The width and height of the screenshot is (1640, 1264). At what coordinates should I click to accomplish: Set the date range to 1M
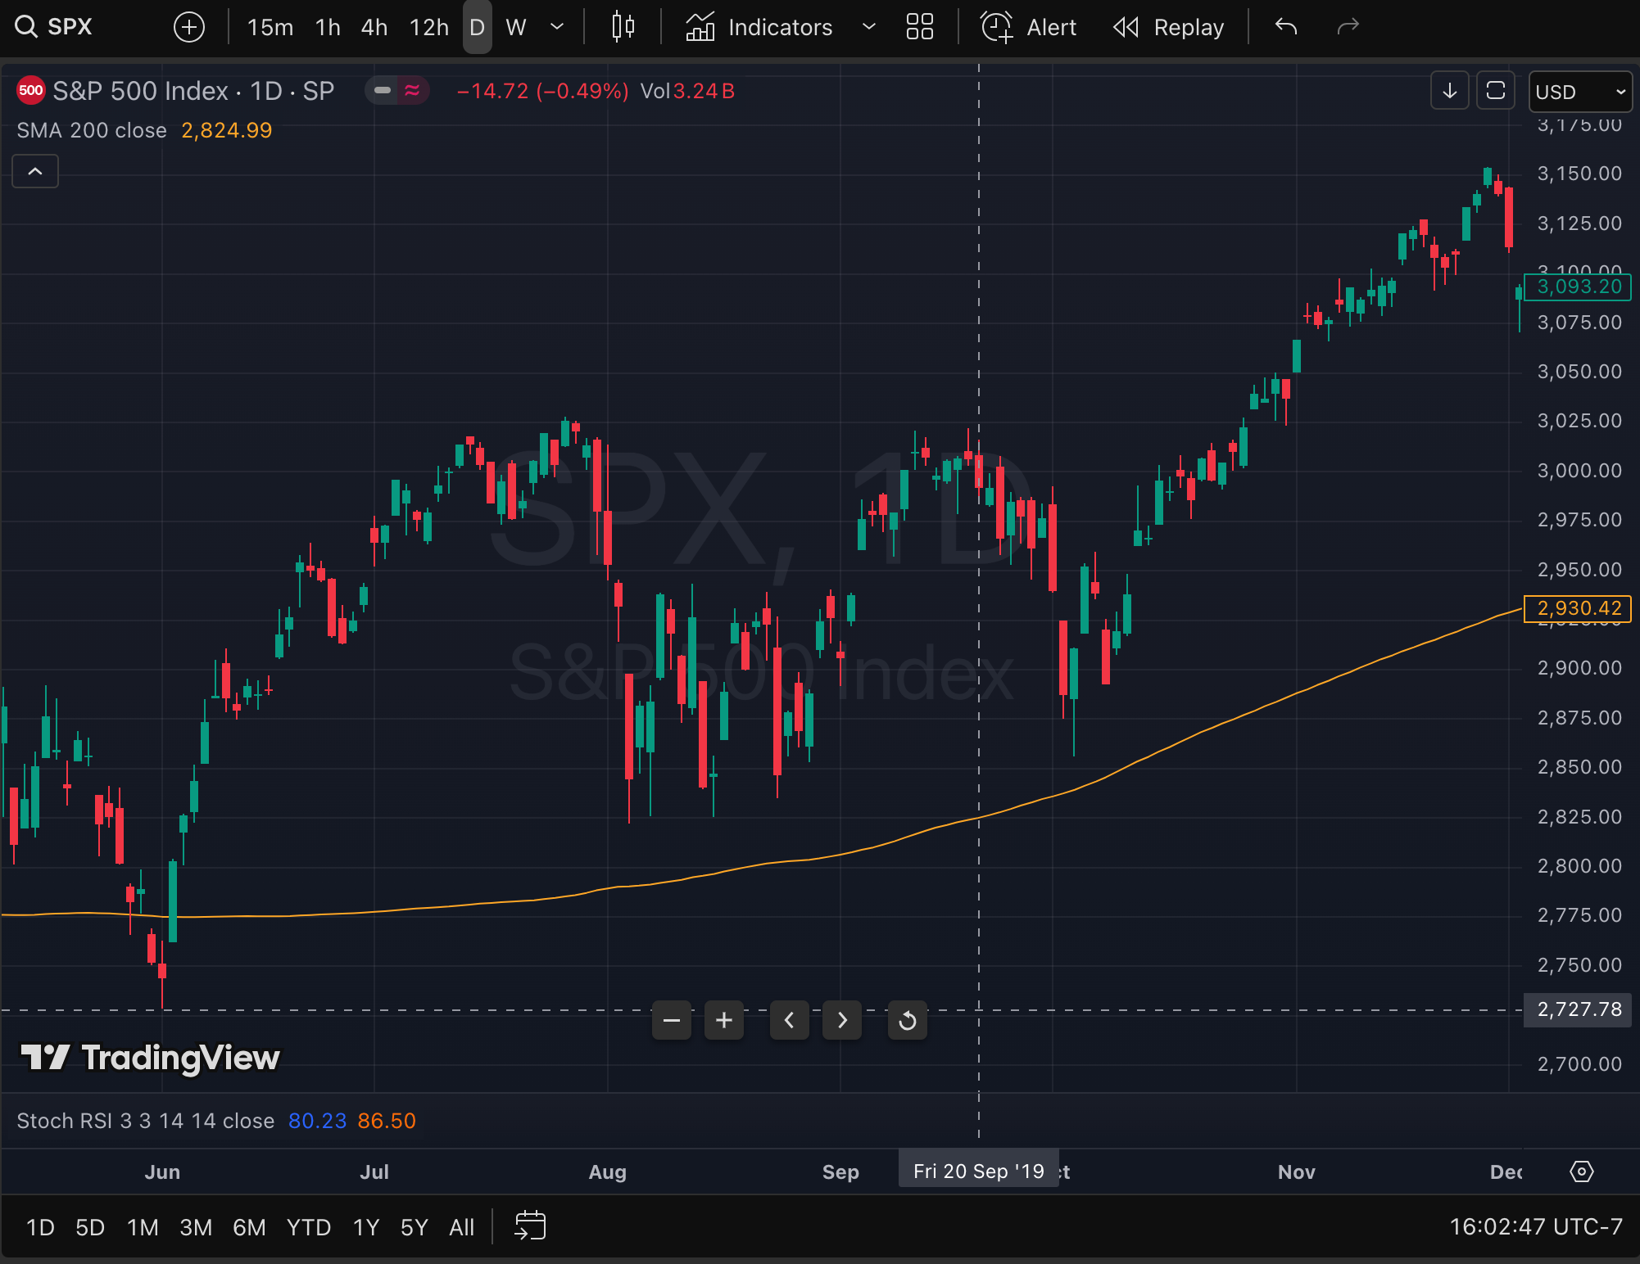[143, 1227]
